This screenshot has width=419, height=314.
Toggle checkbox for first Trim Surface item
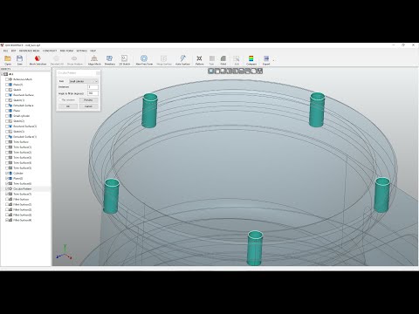tap(7, 142)
